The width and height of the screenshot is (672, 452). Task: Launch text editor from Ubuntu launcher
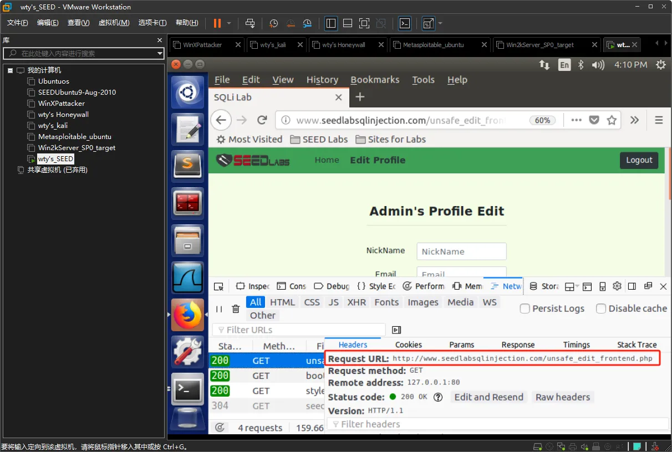(x=187, y=129)
